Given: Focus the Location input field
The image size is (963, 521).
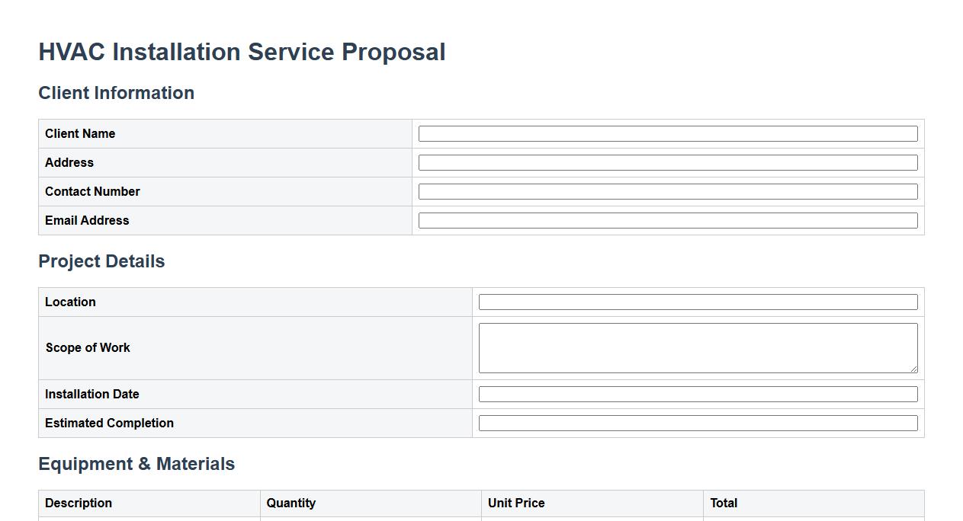Looking at the screenshot, I should (698, 302).
